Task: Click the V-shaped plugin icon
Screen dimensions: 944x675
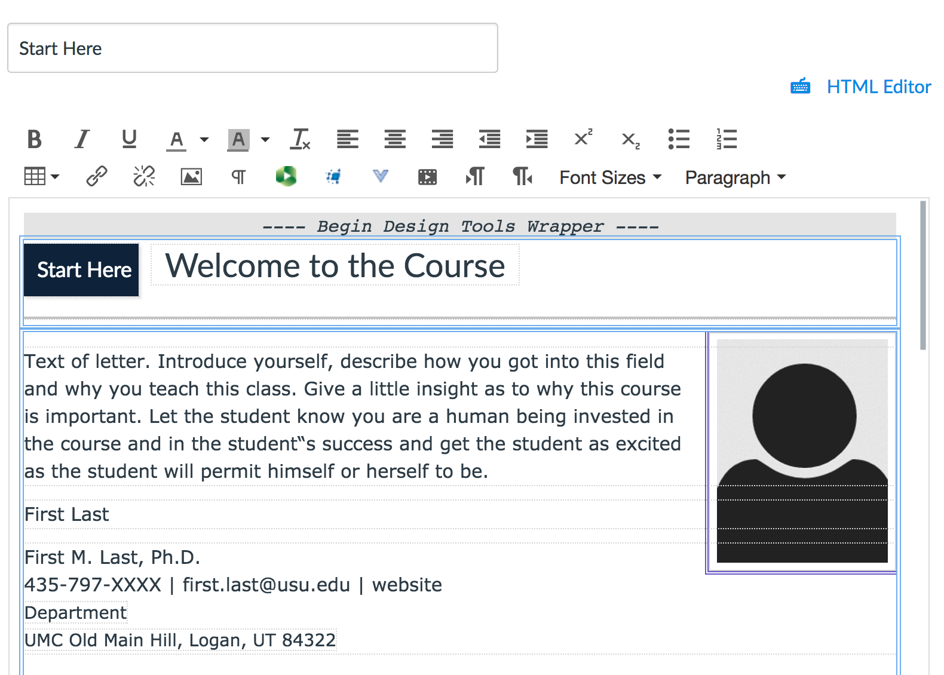Action: 381,176
